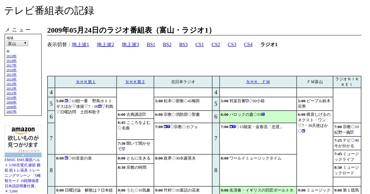The width and height of the screenshot is (370, 194).
Task: Click the プライバシーについて ad privacy text
Action: pyautogui.click(x=29, y=151)
